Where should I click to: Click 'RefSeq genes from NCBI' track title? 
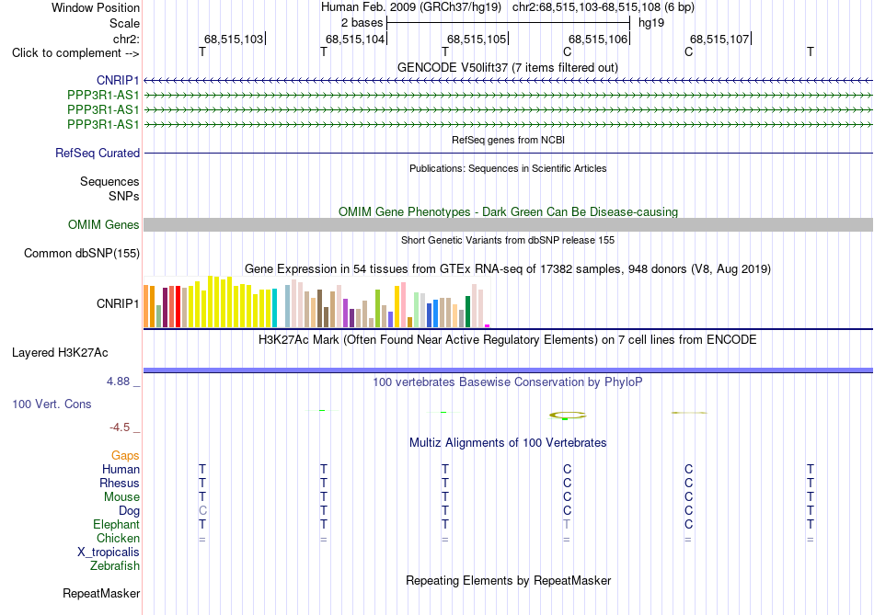coord(508,140)
